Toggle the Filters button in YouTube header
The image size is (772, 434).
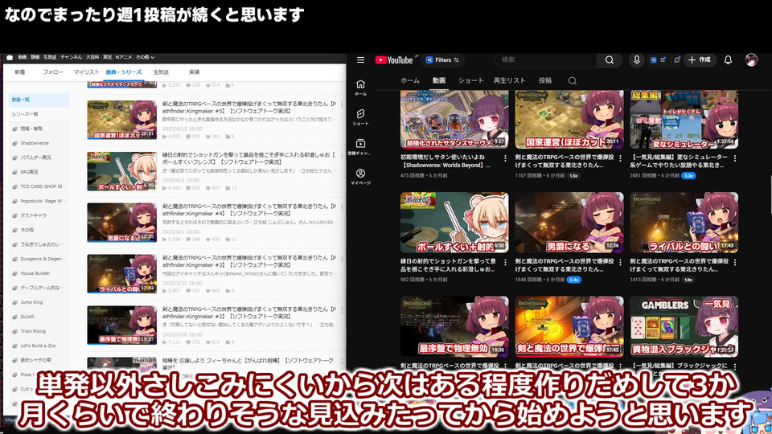pos(442,60)
